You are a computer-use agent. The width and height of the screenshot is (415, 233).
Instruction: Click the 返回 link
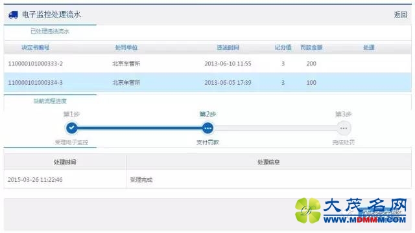[x=400, y=14]
